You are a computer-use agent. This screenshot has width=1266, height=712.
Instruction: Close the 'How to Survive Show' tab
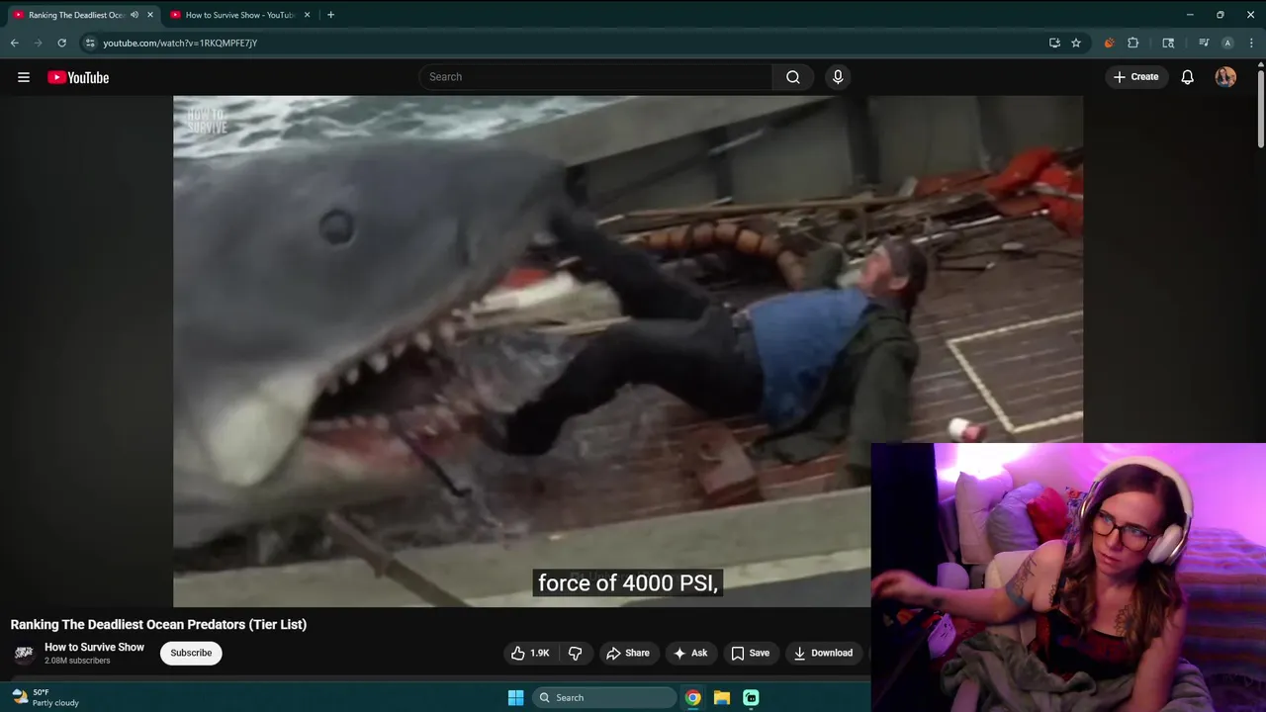point(307,15)
